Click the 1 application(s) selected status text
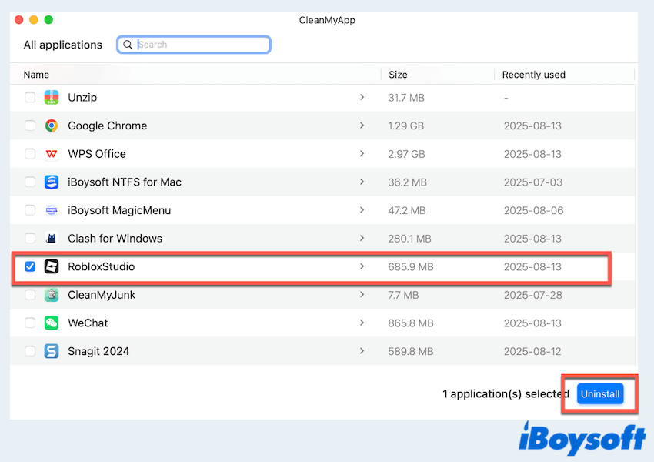654x462 pixels. pos(506,394)
